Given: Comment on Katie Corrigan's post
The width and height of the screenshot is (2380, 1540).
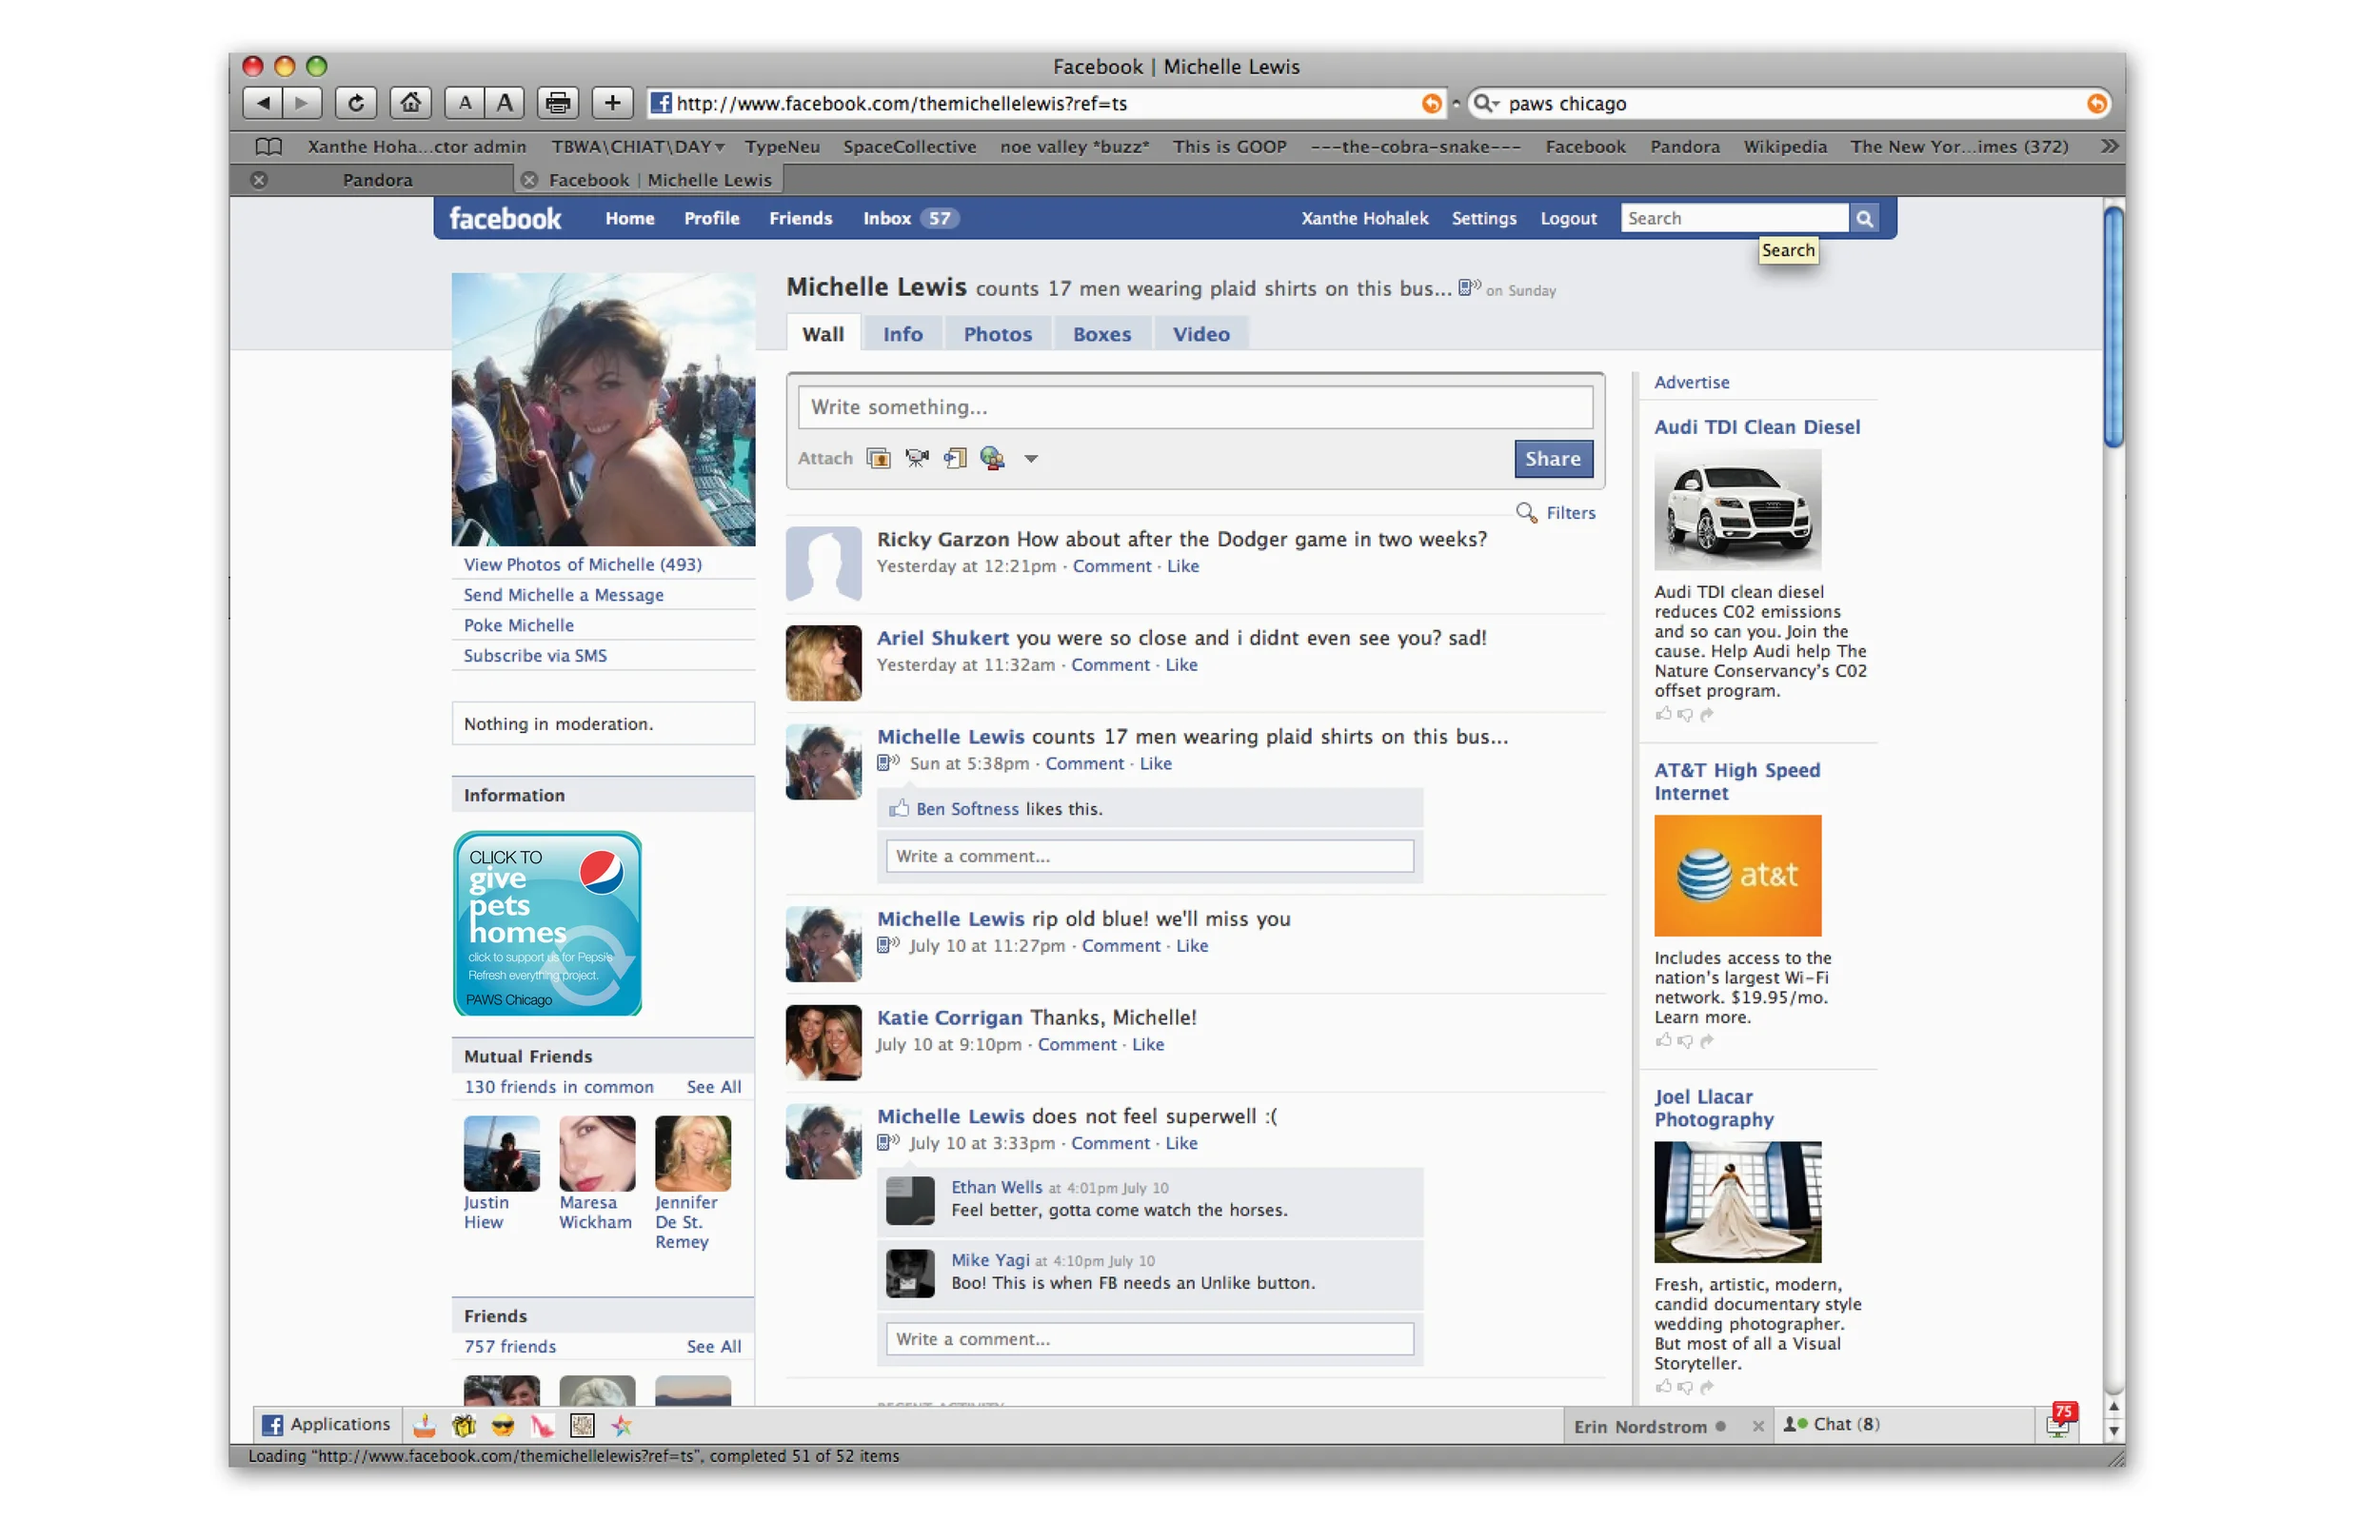Looking at the screenshot, I should tap(1077, 1045).
